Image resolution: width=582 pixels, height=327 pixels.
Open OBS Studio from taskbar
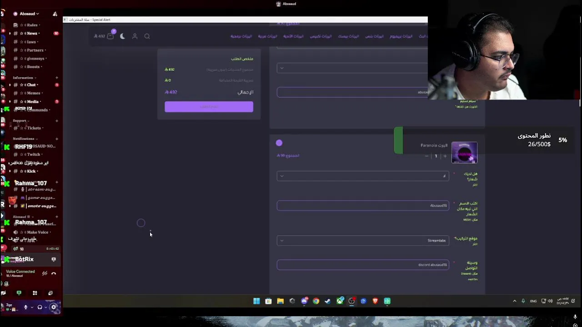(351, 301)
